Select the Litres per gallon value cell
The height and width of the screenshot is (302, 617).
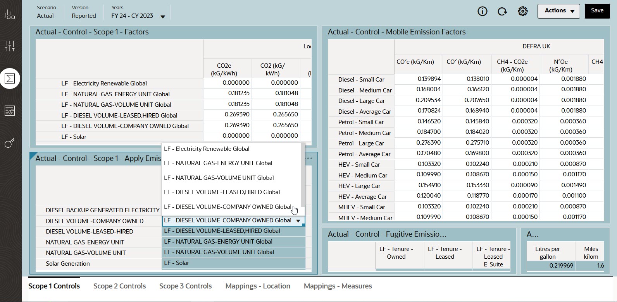[550, 266]
